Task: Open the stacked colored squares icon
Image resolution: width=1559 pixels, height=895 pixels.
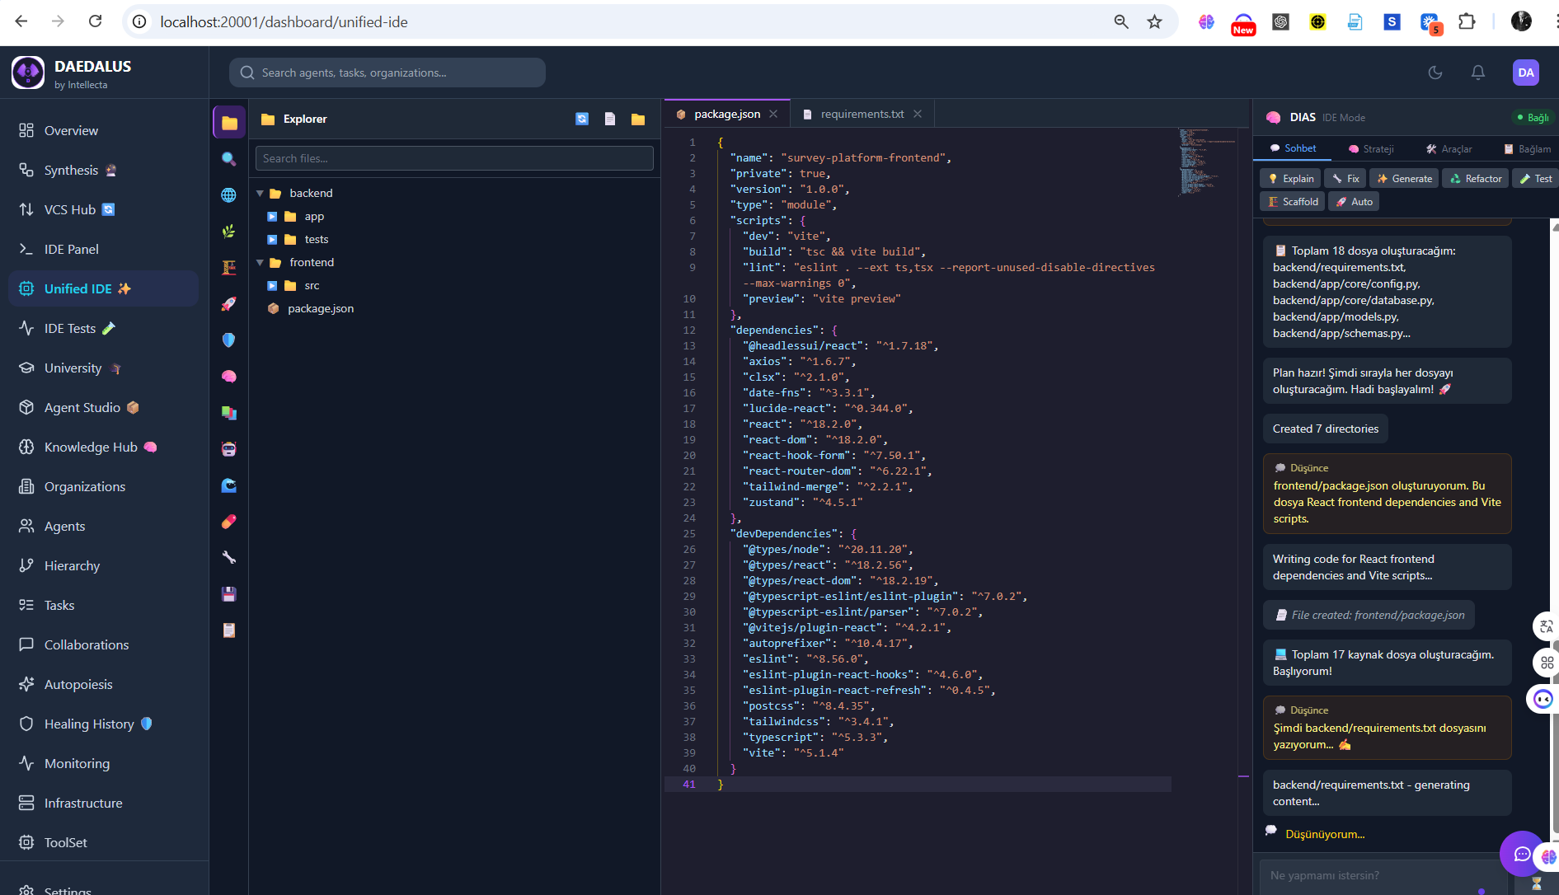Action: [x=229, y=413]
